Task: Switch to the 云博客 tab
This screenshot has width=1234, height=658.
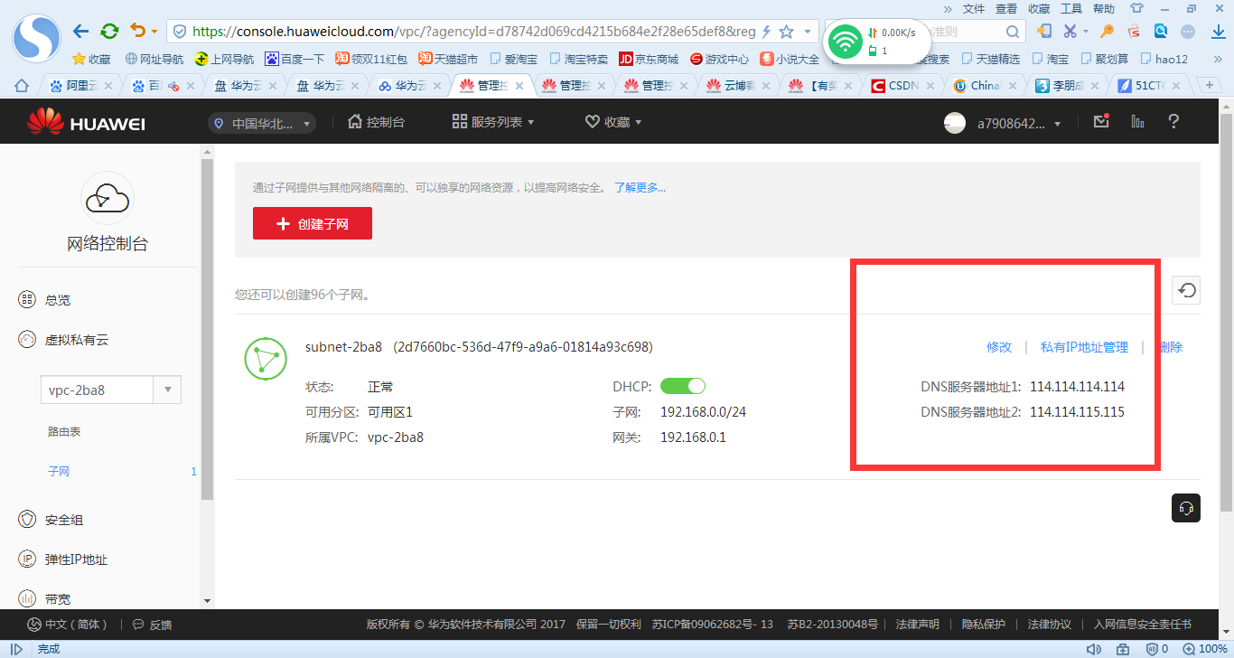Action: click(741, 86)
